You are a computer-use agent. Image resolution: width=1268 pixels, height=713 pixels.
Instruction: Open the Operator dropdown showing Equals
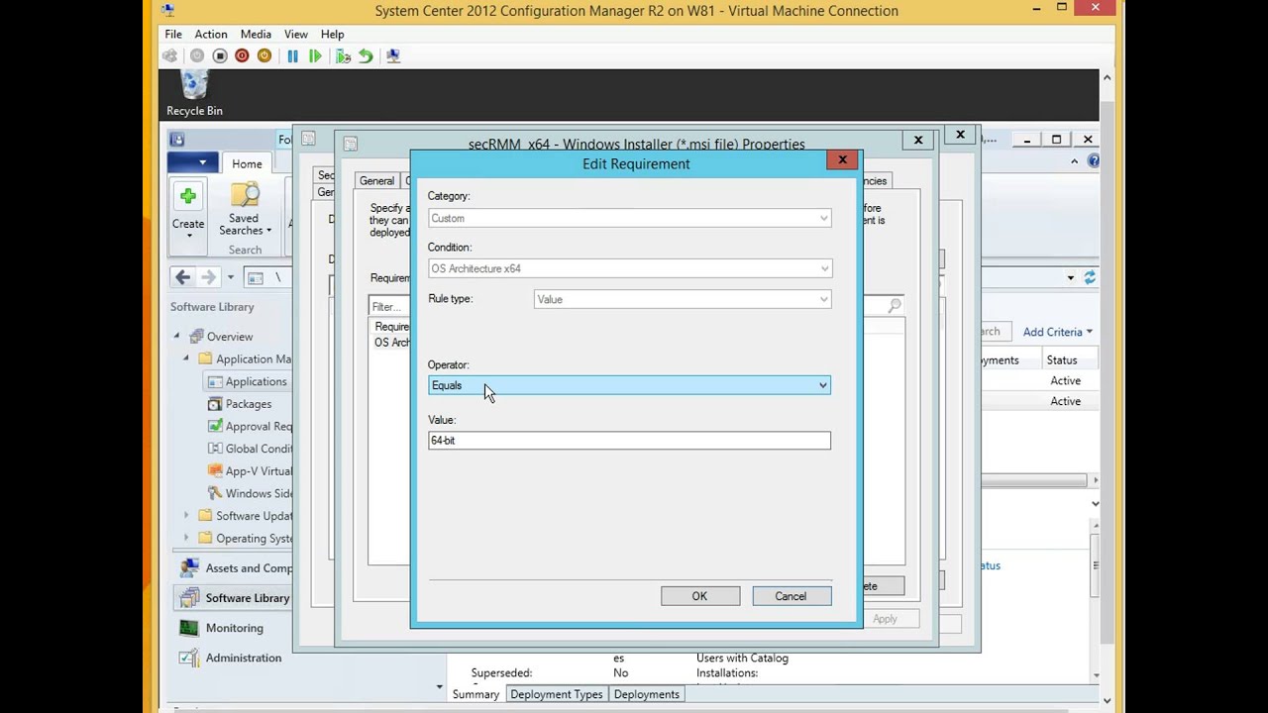pos(629,385)
